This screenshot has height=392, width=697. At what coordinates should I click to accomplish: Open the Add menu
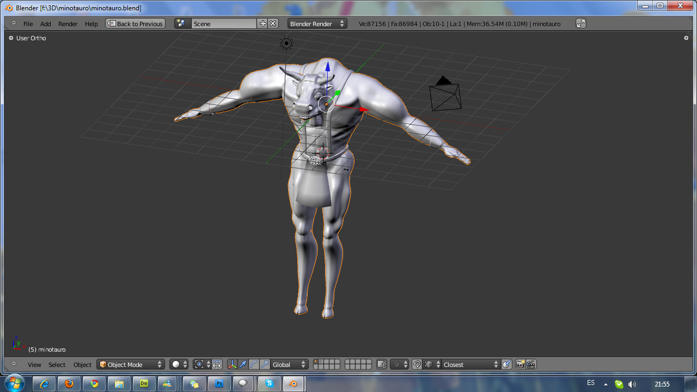point(45,24)
